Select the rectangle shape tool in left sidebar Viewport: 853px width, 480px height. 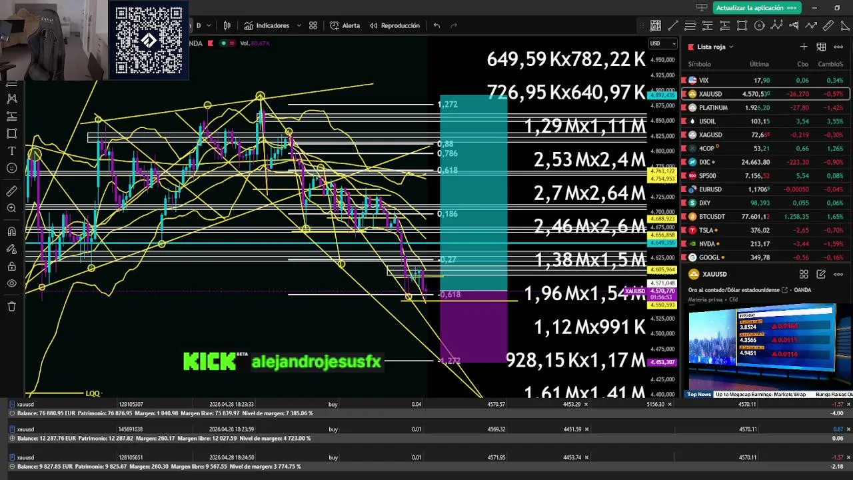(11, 133)
